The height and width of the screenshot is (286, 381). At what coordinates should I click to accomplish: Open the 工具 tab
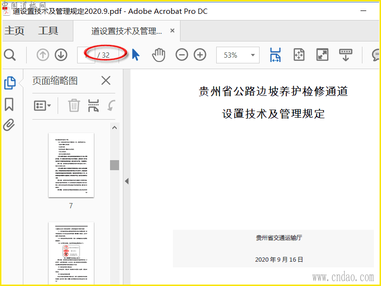(x=49, y=31)
